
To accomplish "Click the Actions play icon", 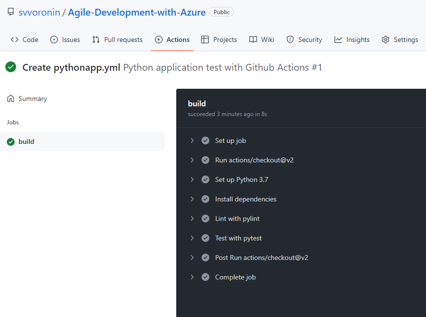I will [x=159, y=40].
